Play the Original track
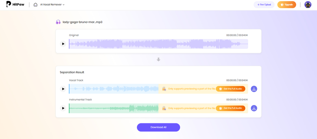The height and width of the screenshot is (139, 317). point(63,44)
